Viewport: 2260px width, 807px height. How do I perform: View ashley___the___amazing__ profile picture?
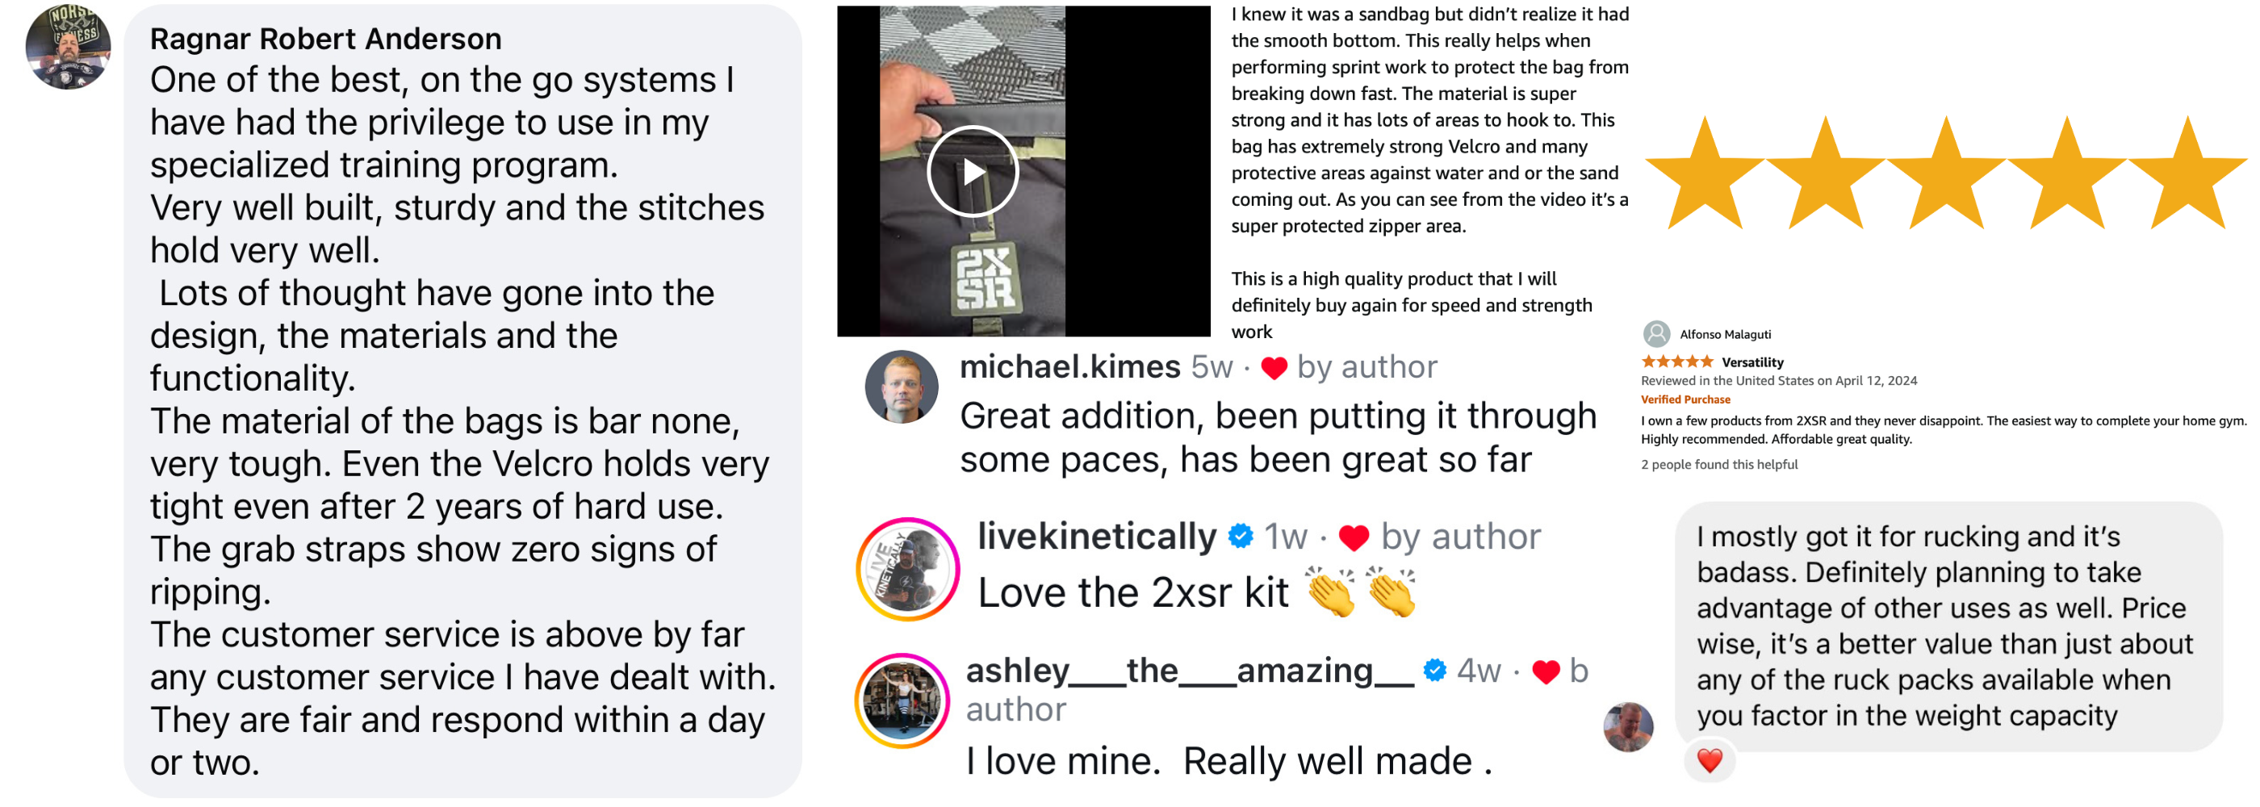901,700
